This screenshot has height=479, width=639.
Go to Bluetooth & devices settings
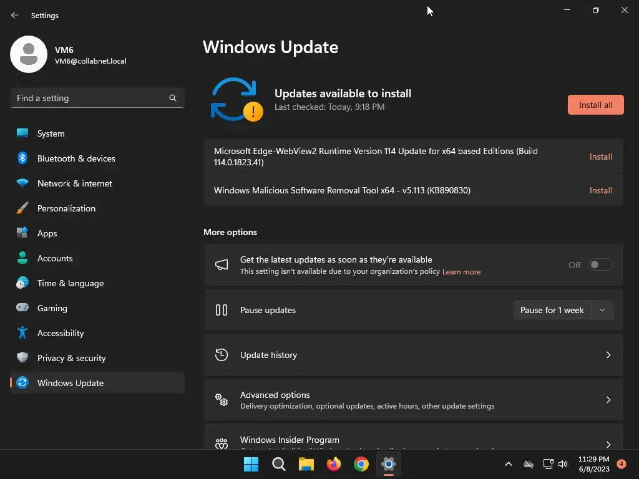click(97, 158)
